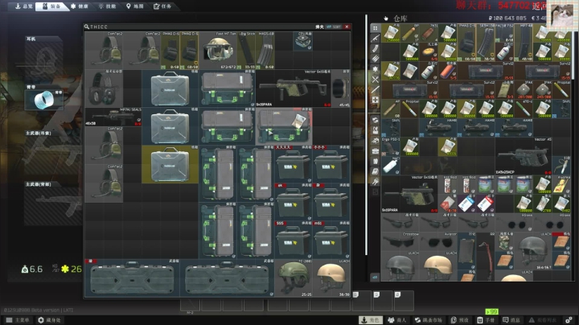Click the 弹夹 tag label in THICC header
The image size is (579, 325).
pyautogui.click(x=319, y=27)
